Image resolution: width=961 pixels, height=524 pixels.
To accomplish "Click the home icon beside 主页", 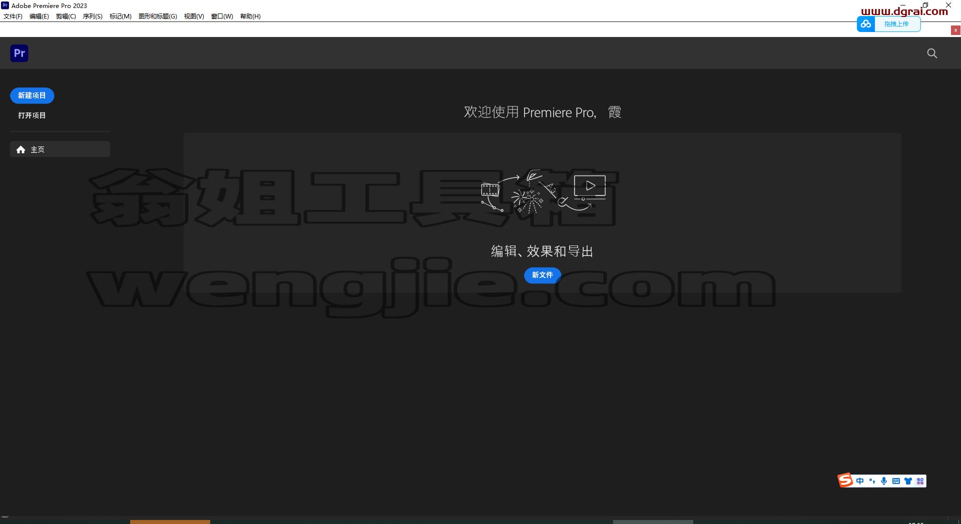I will coord(21,149).
